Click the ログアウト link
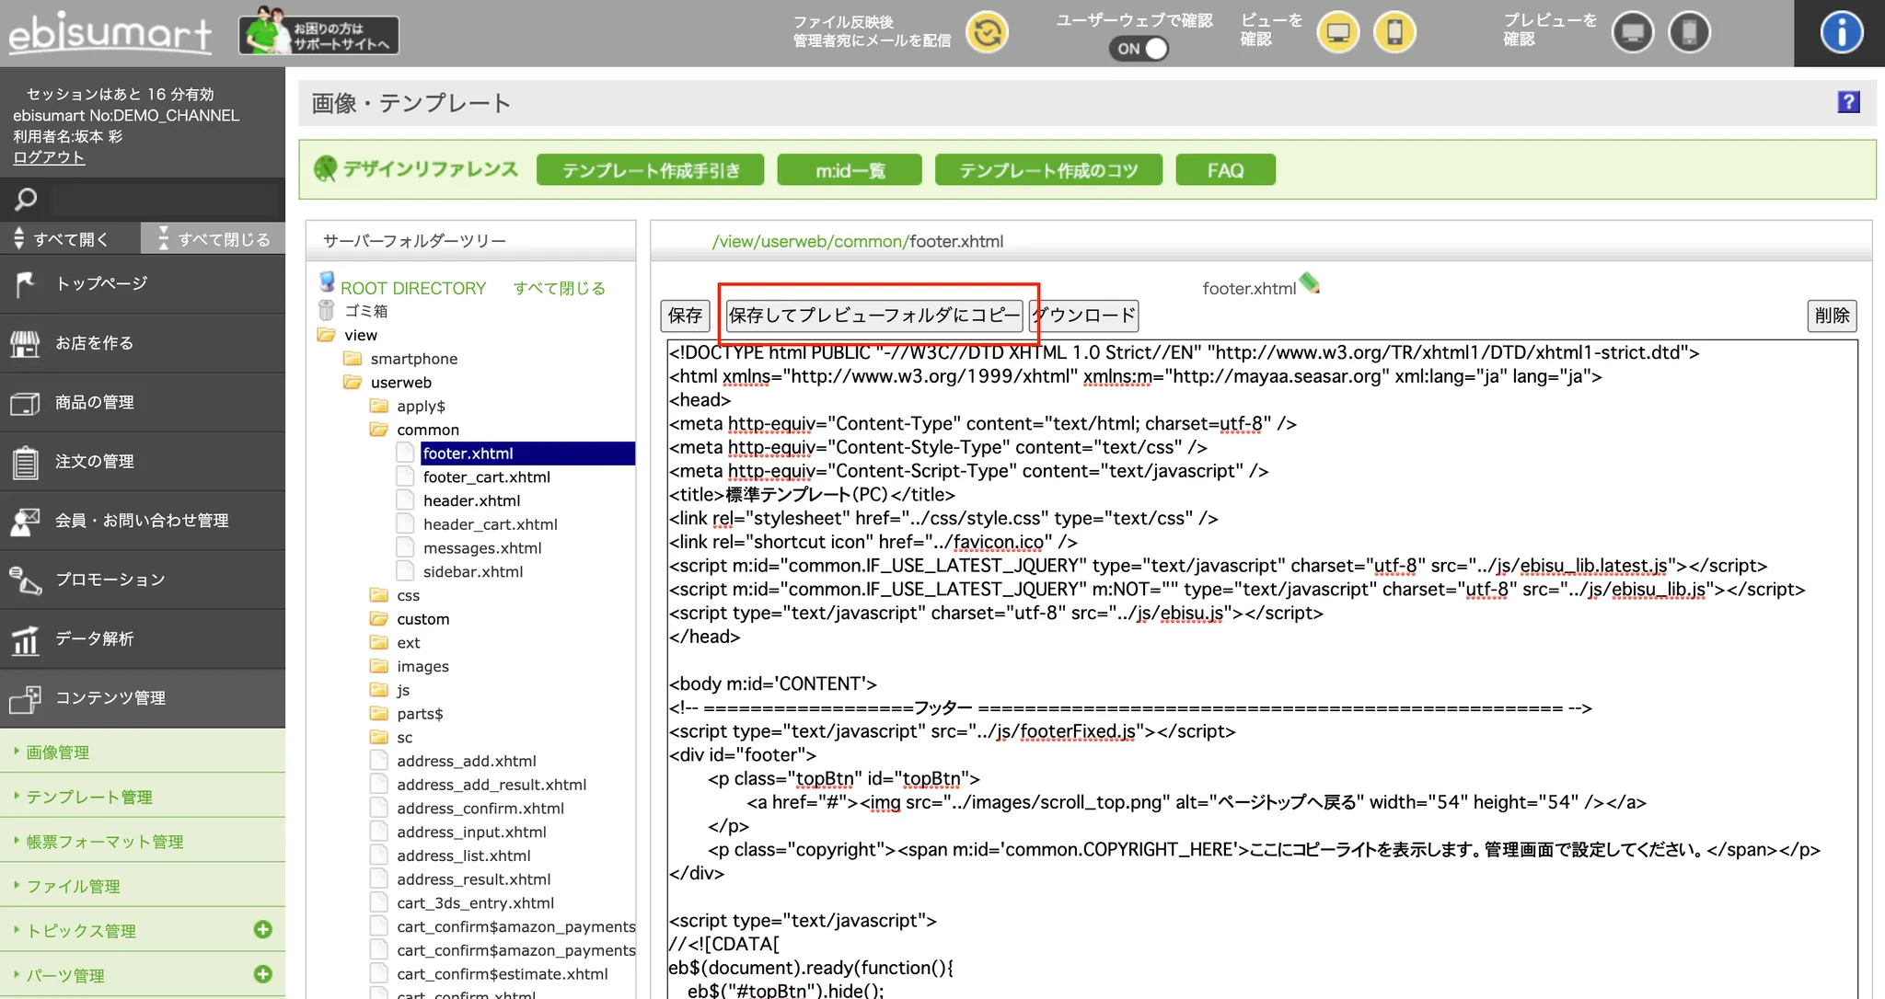This screenshot has width=1885, height=999. [x=49, y=157]
